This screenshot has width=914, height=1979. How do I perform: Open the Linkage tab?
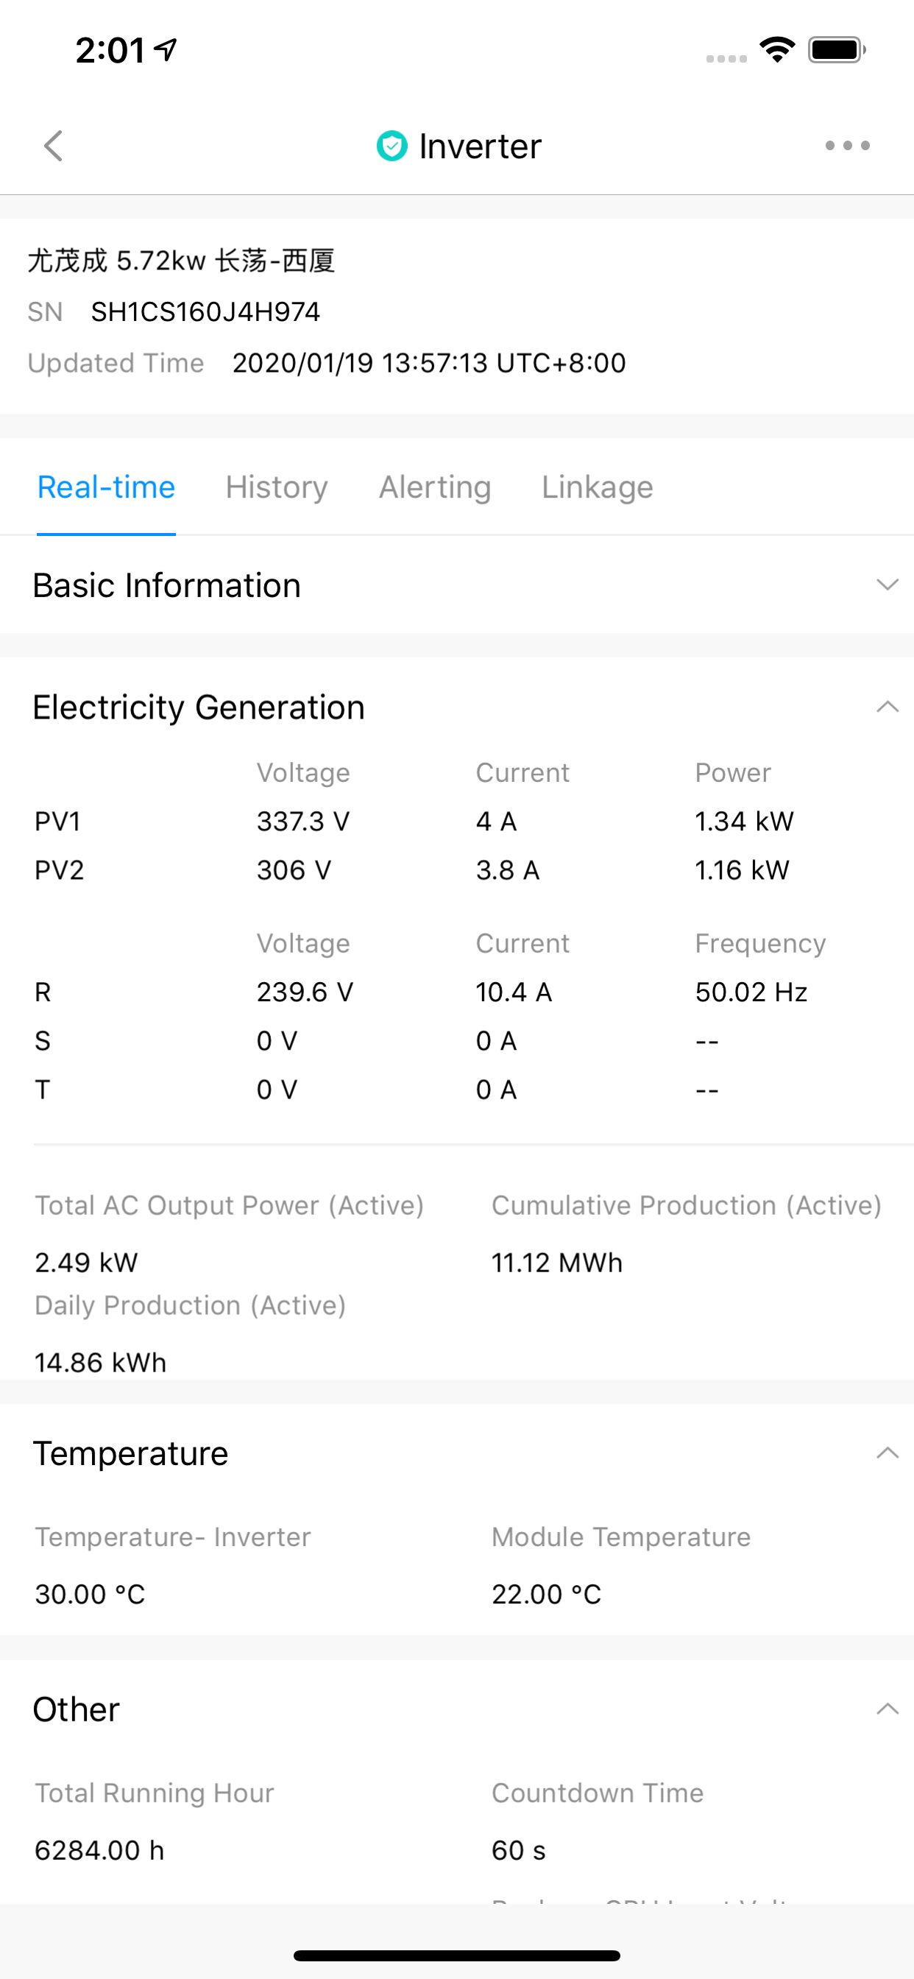click(598, 487)
